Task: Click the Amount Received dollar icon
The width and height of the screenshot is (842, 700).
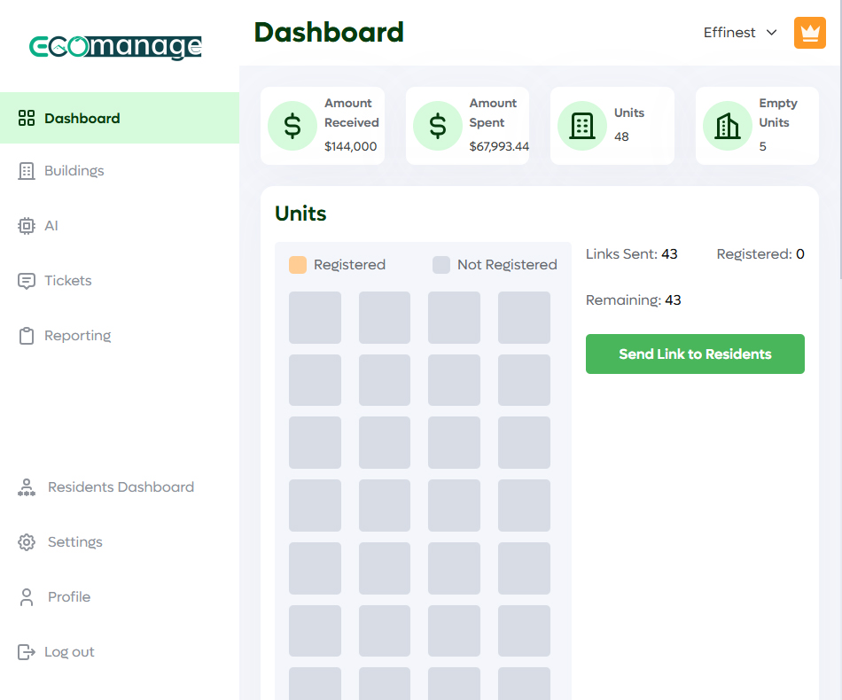Action: (x=292, y=126)
